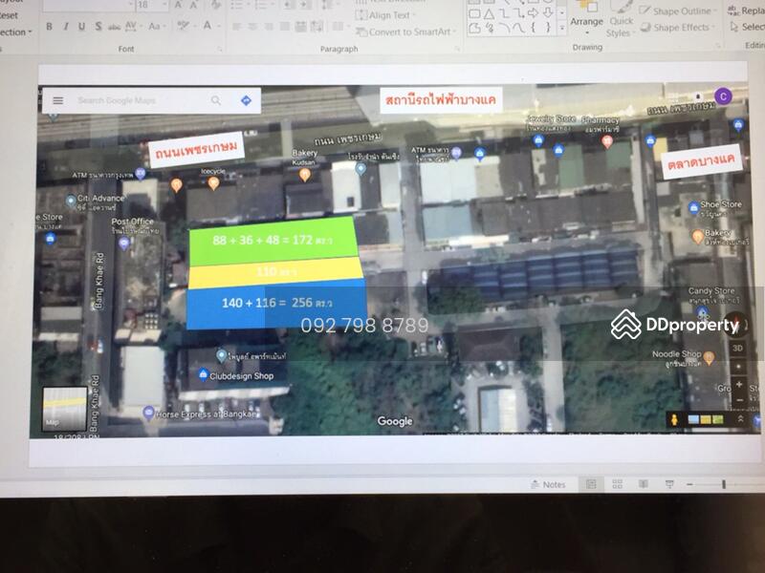
Task: Toggle Underline formatting
Action: click(81, 27)
